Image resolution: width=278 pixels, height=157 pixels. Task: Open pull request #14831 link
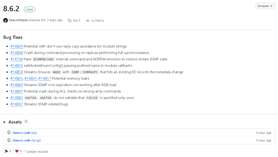pos(31,78)
